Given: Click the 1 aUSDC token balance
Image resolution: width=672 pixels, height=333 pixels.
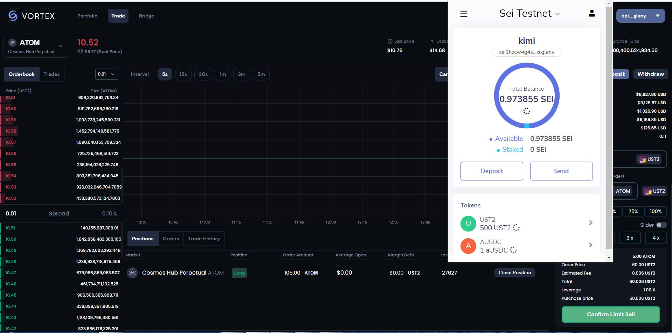Looking at the screenshot, I should [494, 250].
